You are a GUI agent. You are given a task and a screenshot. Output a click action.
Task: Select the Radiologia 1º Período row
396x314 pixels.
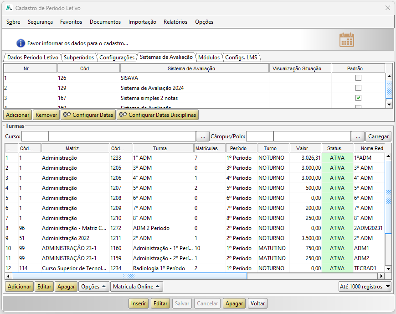195,268
